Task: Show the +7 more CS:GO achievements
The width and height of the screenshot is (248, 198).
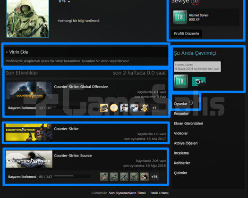Action: click(154, 108)
